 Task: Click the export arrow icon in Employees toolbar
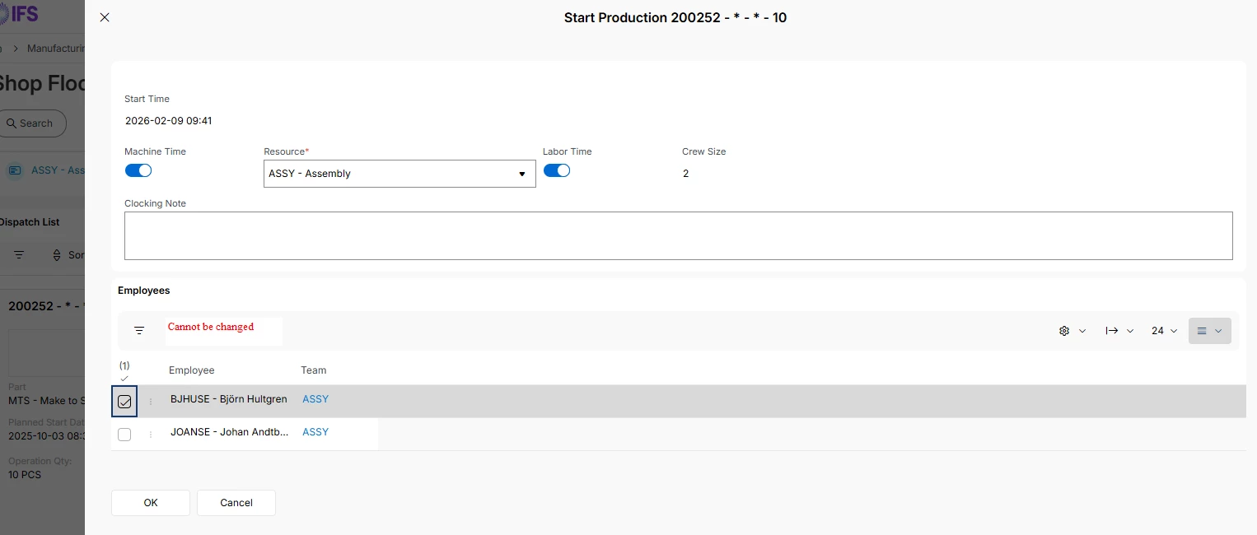pyautogui.click(x=1112, y=331)
